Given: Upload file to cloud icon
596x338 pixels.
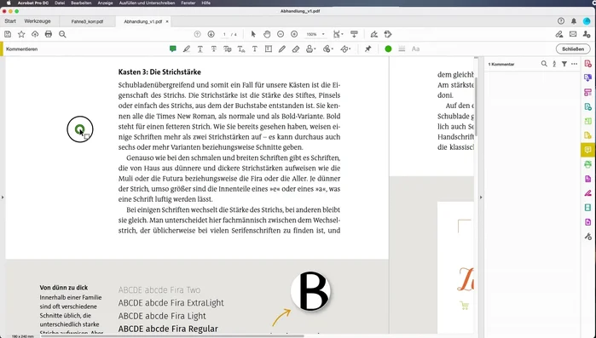Looking at the screenshot, I should 35,34.
